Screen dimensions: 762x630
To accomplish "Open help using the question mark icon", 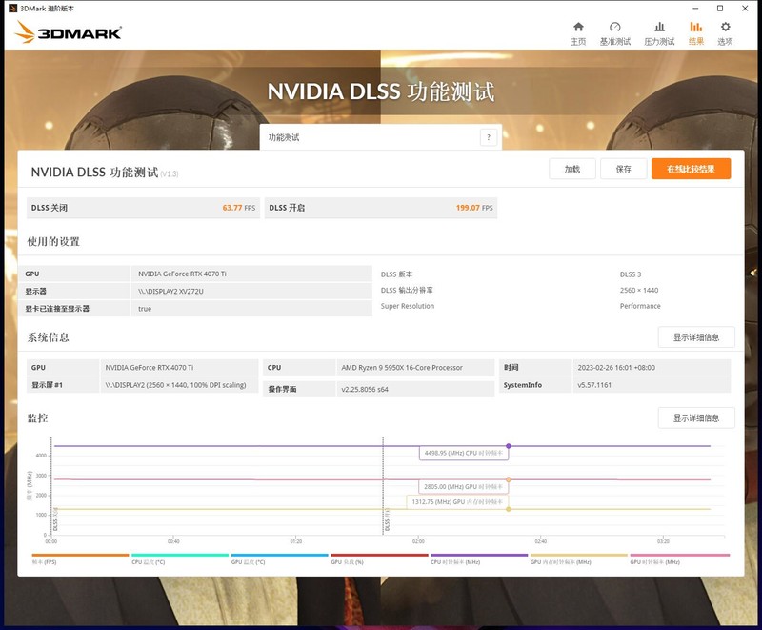I will 489,136.
